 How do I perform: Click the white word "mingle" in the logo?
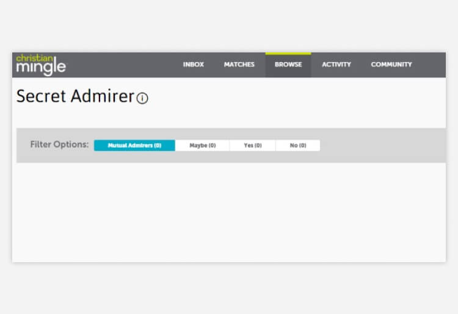tap(40, 68)
